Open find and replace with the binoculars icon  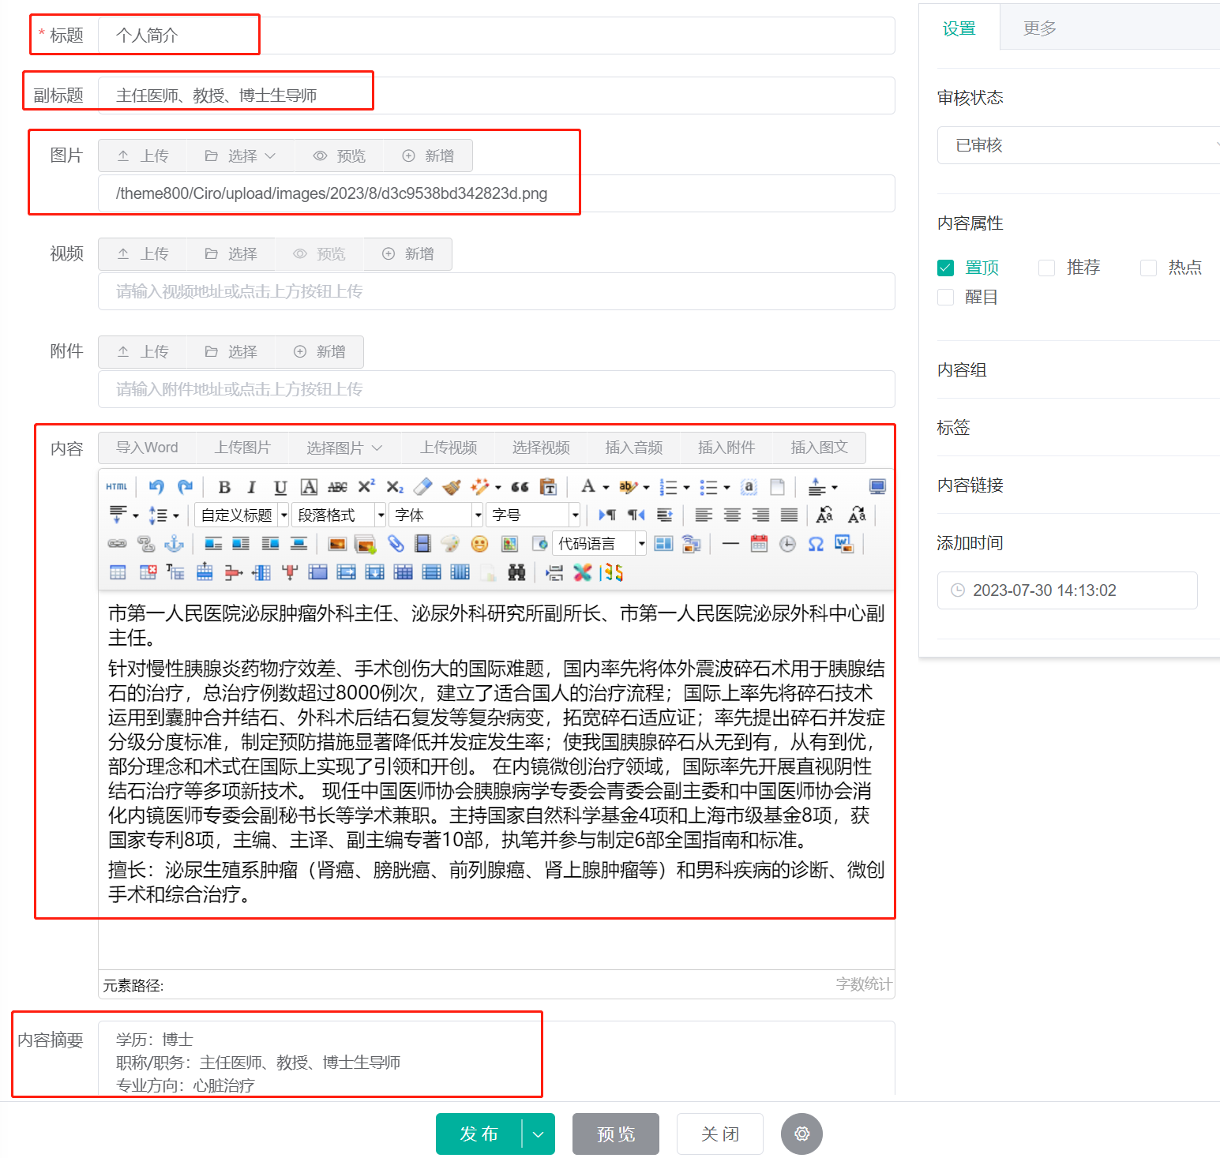click(516, 572)
